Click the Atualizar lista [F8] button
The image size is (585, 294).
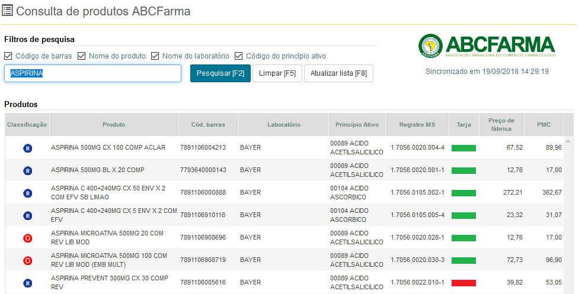pyautogui.click(x=338, y=73)
